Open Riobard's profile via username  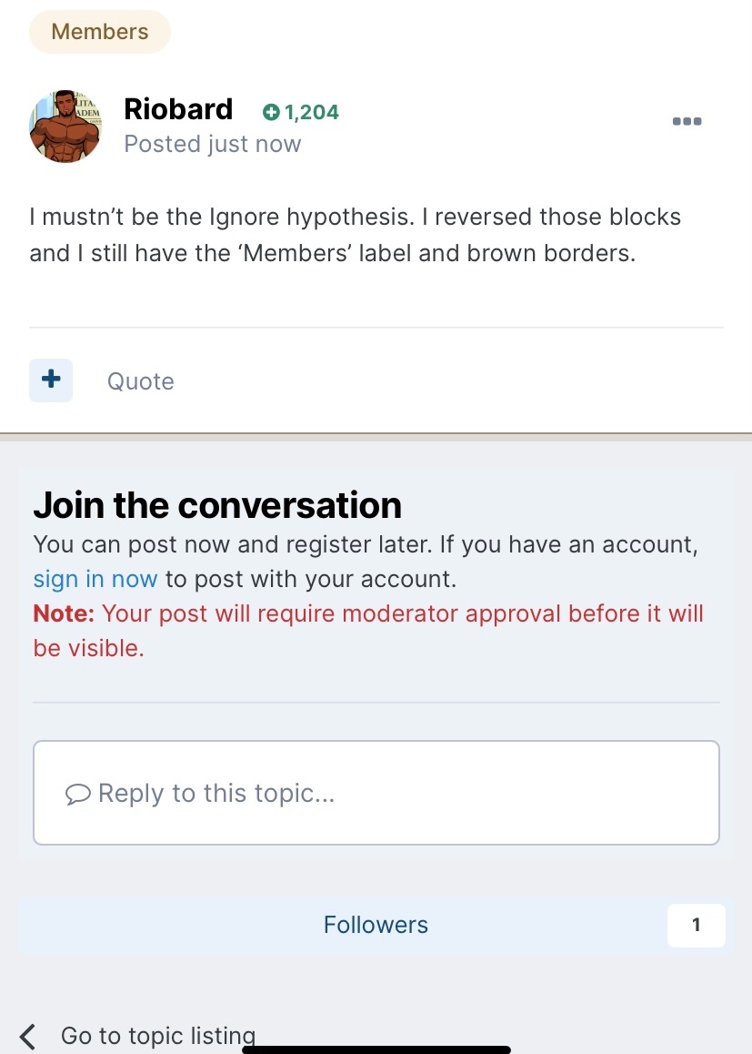click(178, 109)
